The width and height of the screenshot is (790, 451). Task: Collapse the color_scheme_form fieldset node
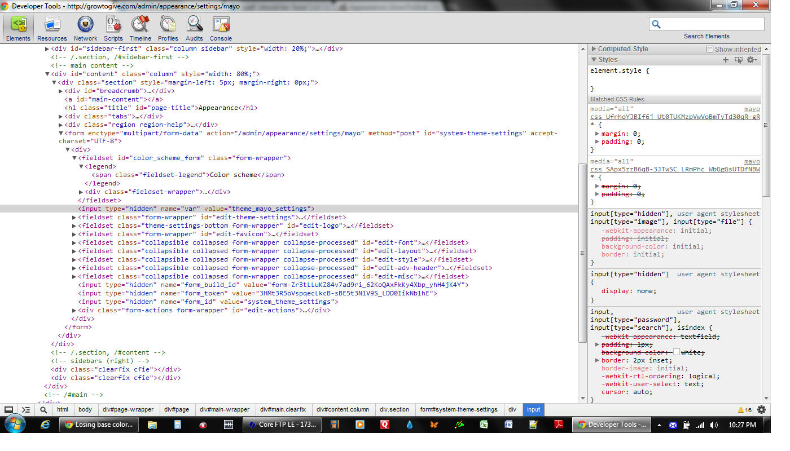pos(74,158)
